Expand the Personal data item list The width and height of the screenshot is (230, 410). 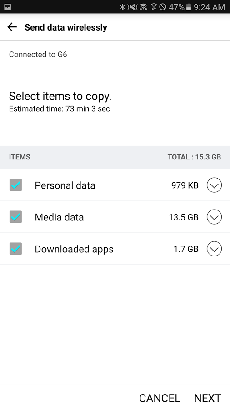pyautogui.click(x=215, y=185)
